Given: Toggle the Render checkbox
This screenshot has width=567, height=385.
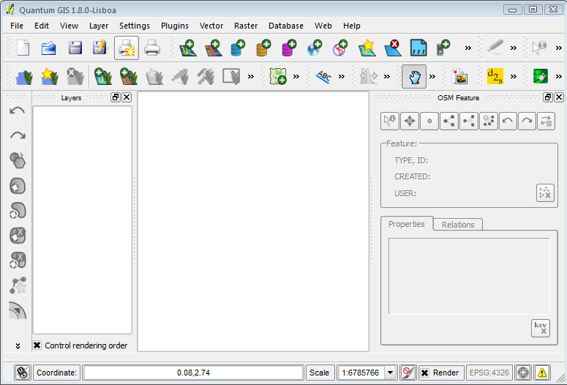Looking at the screenshot, I should (x=425, y=373).
